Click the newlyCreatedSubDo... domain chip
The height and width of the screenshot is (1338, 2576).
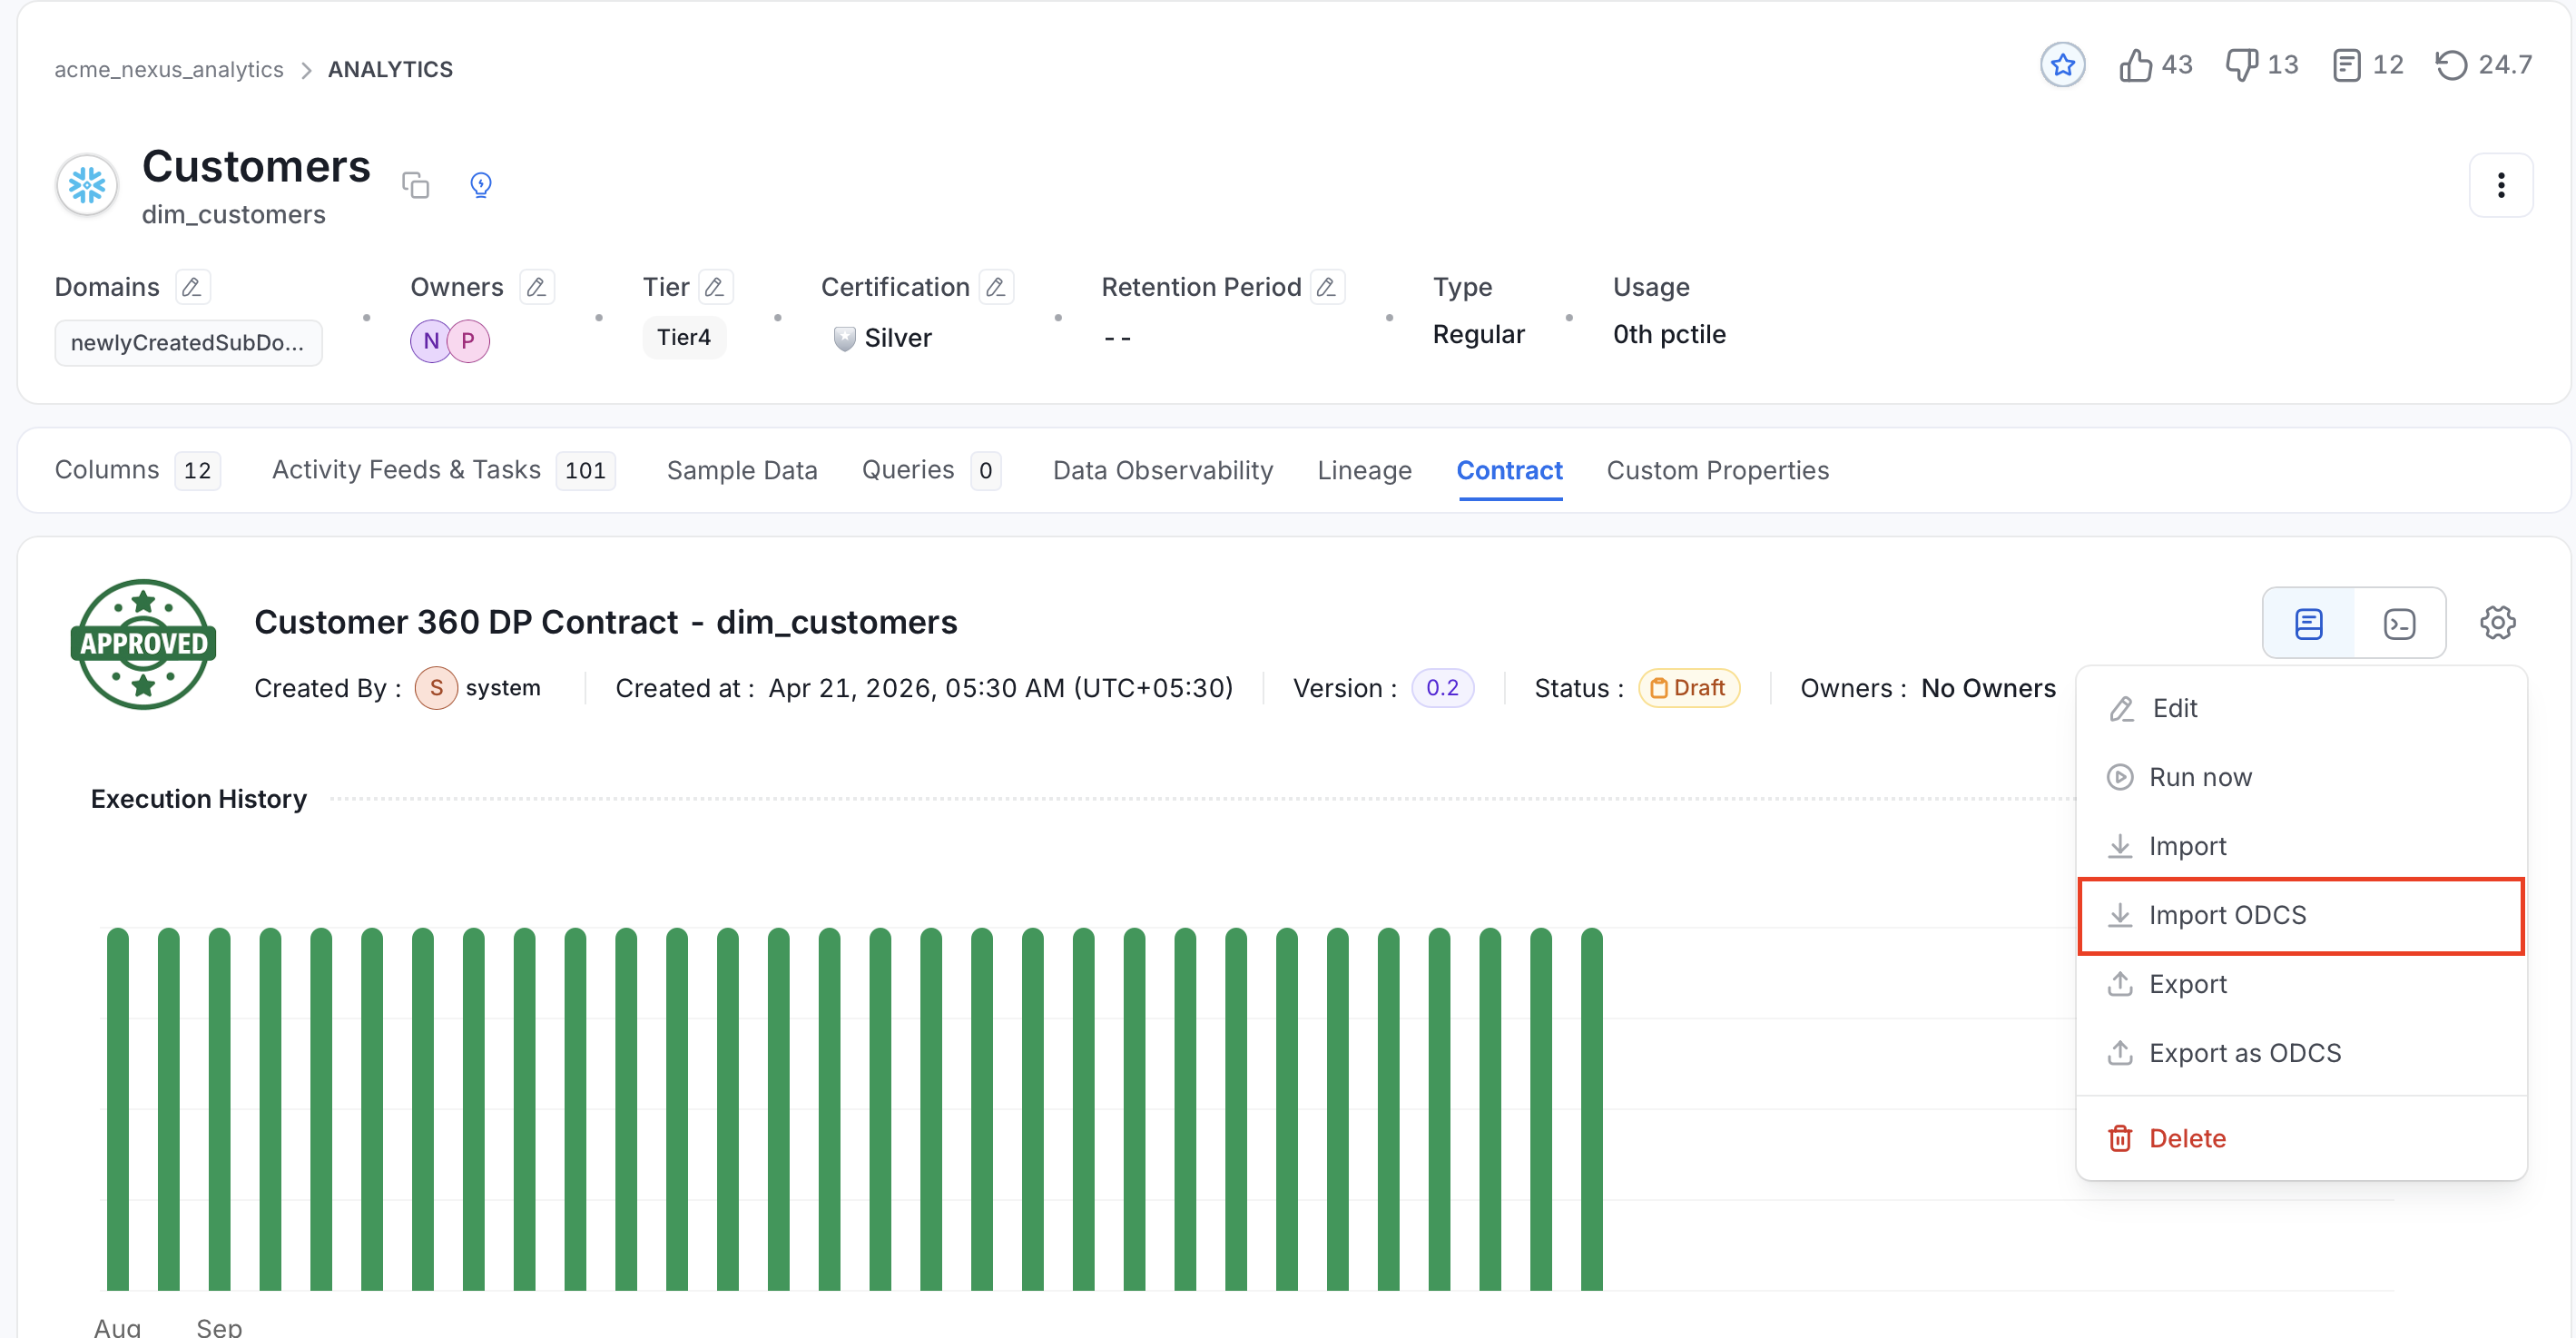(188, 342)
